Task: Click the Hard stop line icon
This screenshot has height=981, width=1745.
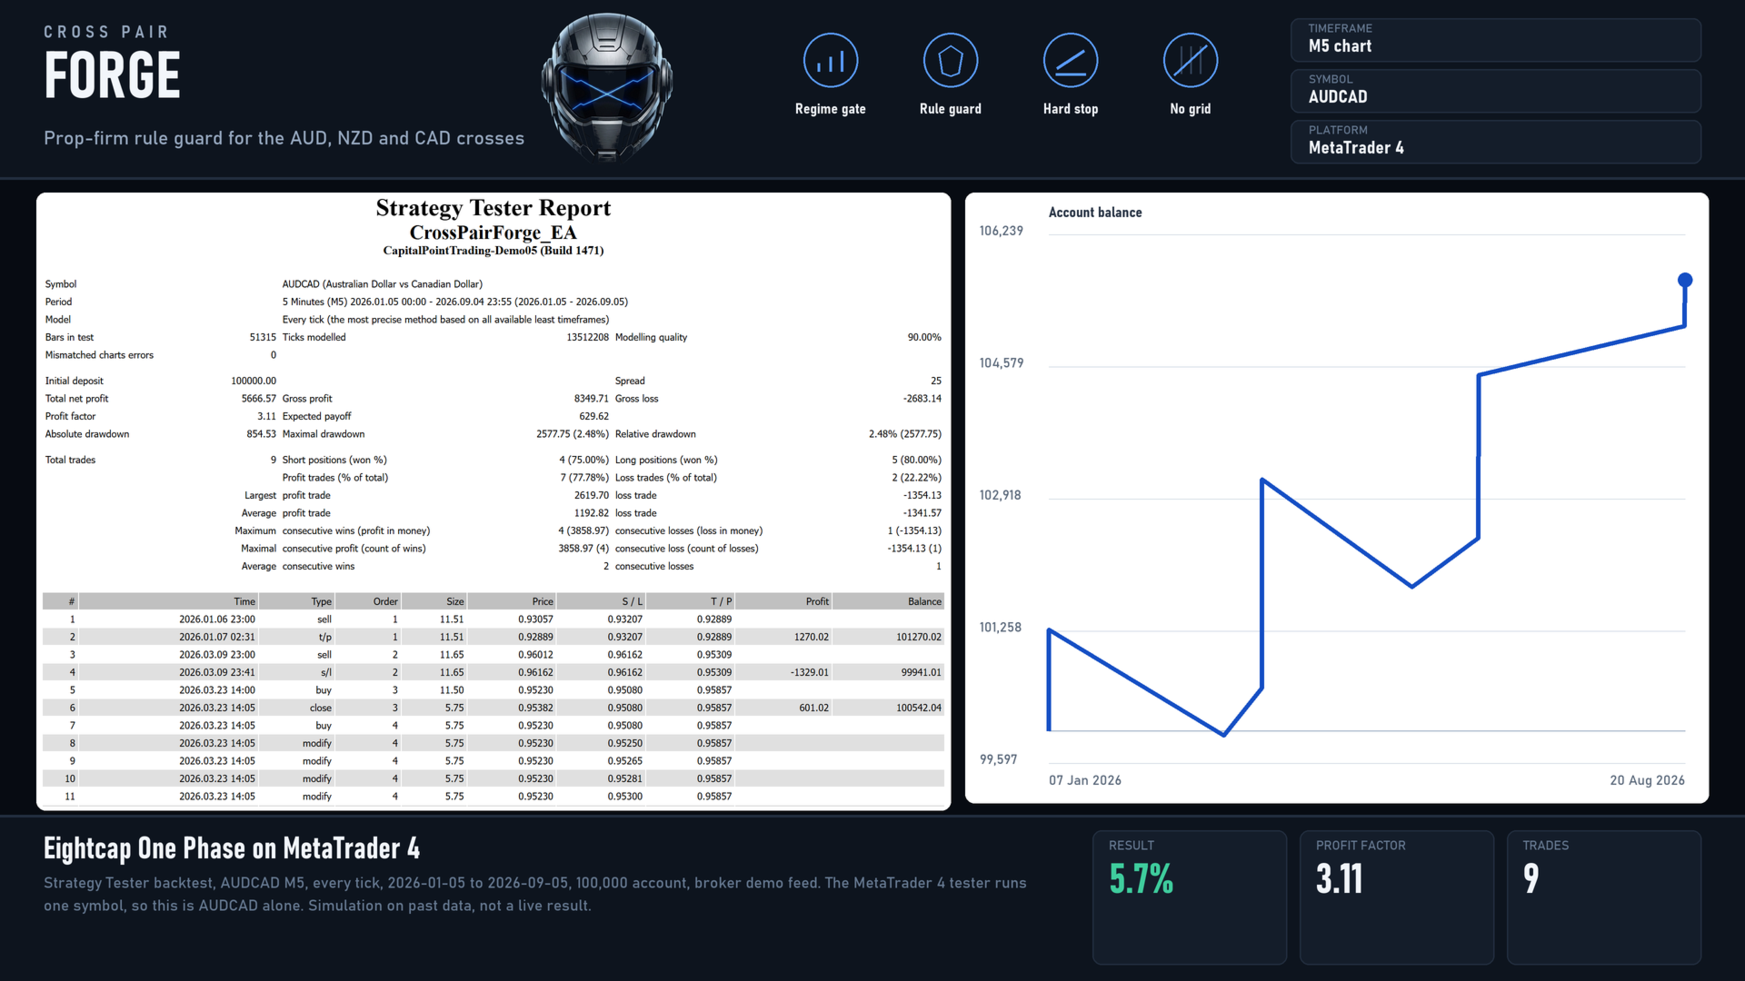Action: tap(1070, 61)
